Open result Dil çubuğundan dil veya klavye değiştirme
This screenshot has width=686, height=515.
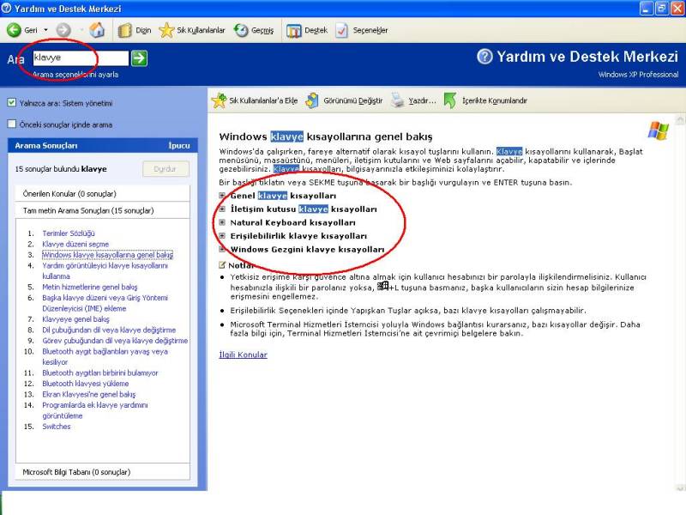pos(109,330)
